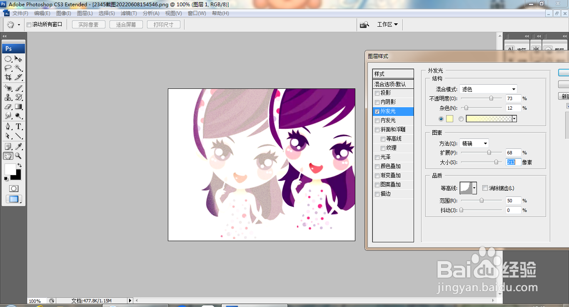Enable 内发光 inner glow style
The width and height of the screenshot is (569, 307).
pos(377,121)
